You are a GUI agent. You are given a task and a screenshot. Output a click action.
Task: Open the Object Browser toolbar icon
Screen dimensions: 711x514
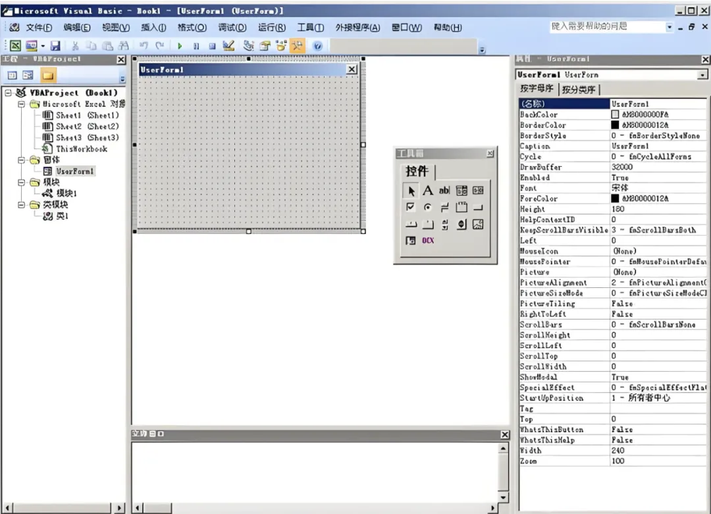[281, 46]
